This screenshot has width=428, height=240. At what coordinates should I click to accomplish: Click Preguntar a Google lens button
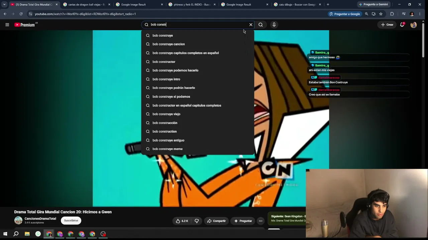[x=344, y=14]
